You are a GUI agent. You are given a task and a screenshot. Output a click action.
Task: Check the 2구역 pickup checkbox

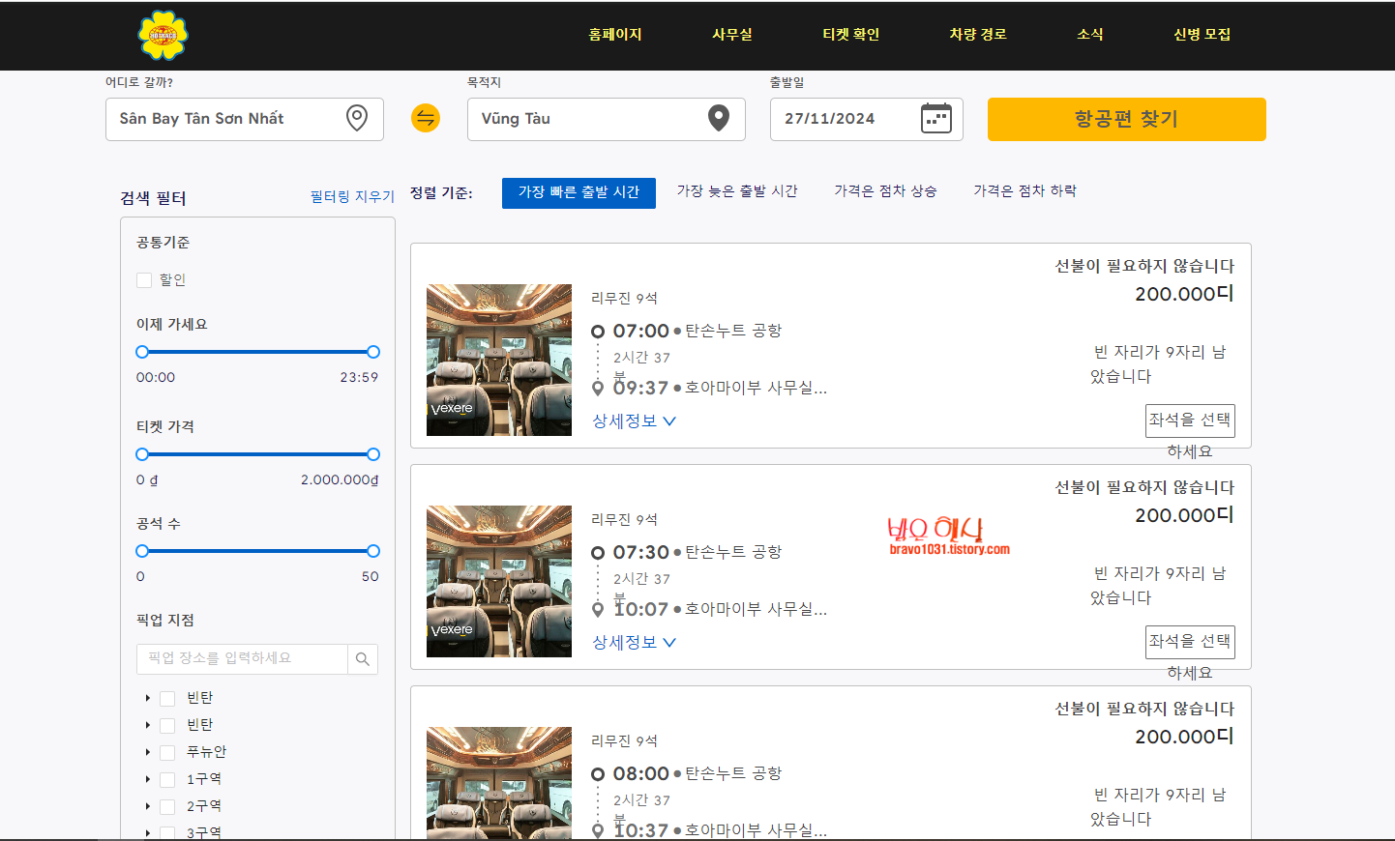167,807
